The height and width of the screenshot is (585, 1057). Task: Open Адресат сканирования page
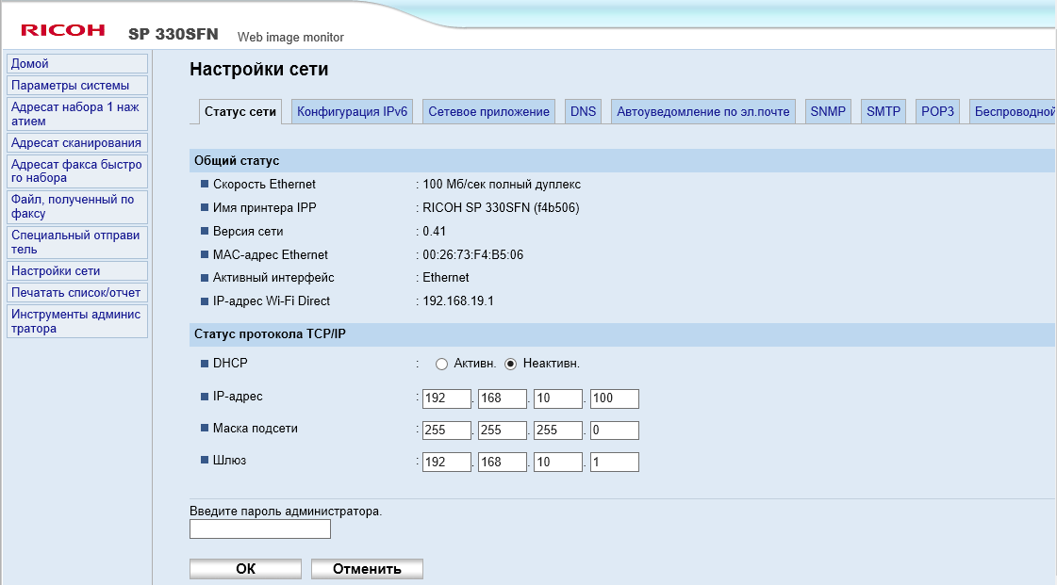coord(77,142)
